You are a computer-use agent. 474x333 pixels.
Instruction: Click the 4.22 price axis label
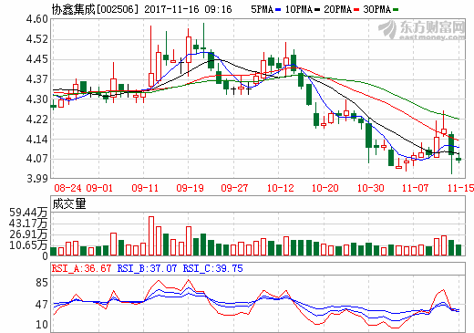click(37, 120)
